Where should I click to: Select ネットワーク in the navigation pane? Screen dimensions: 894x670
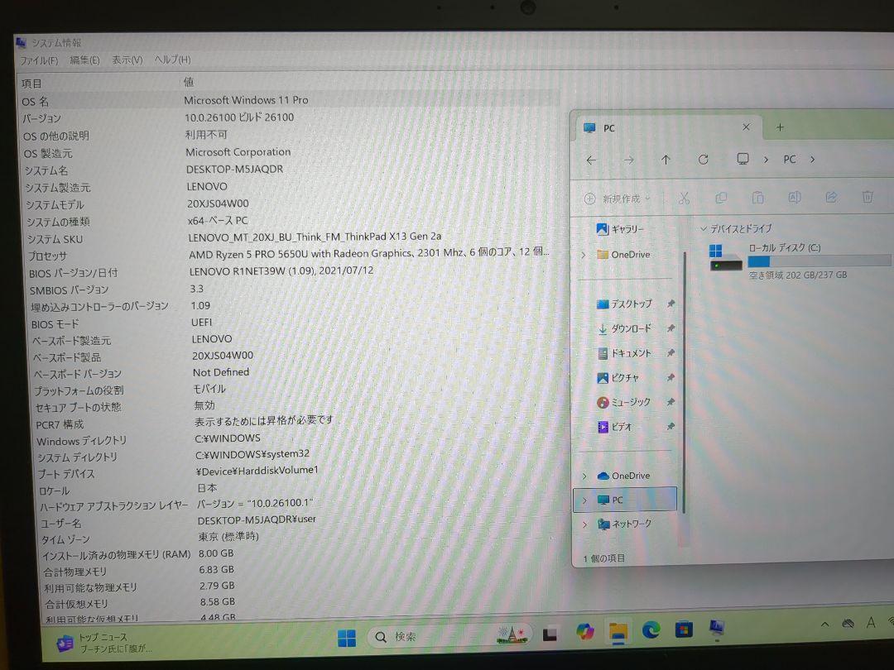[624, 524]
